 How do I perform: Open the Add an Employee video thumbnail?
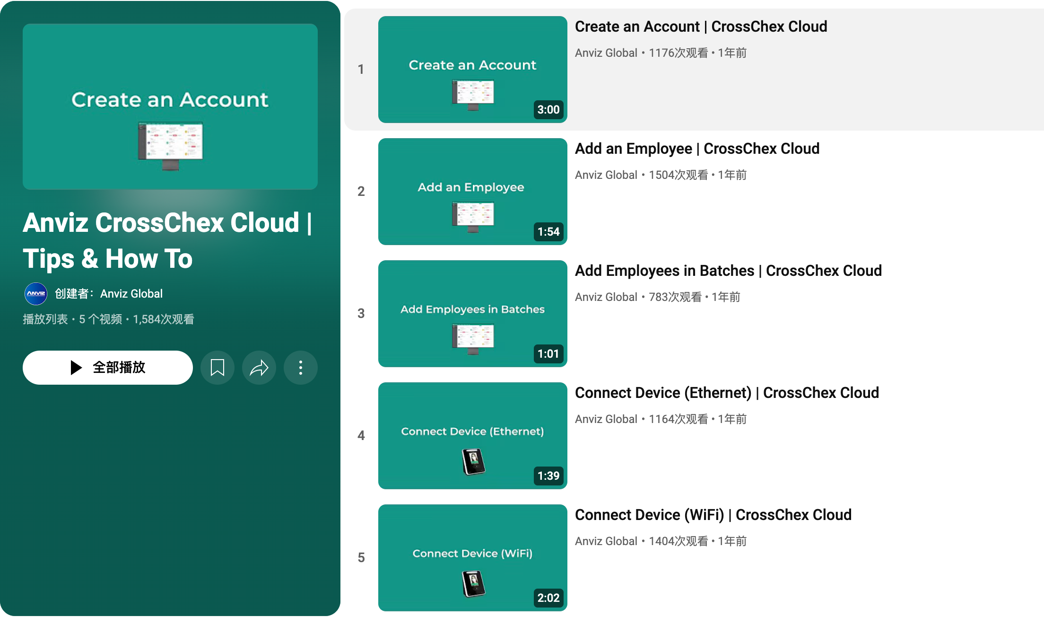coord(473,192)
